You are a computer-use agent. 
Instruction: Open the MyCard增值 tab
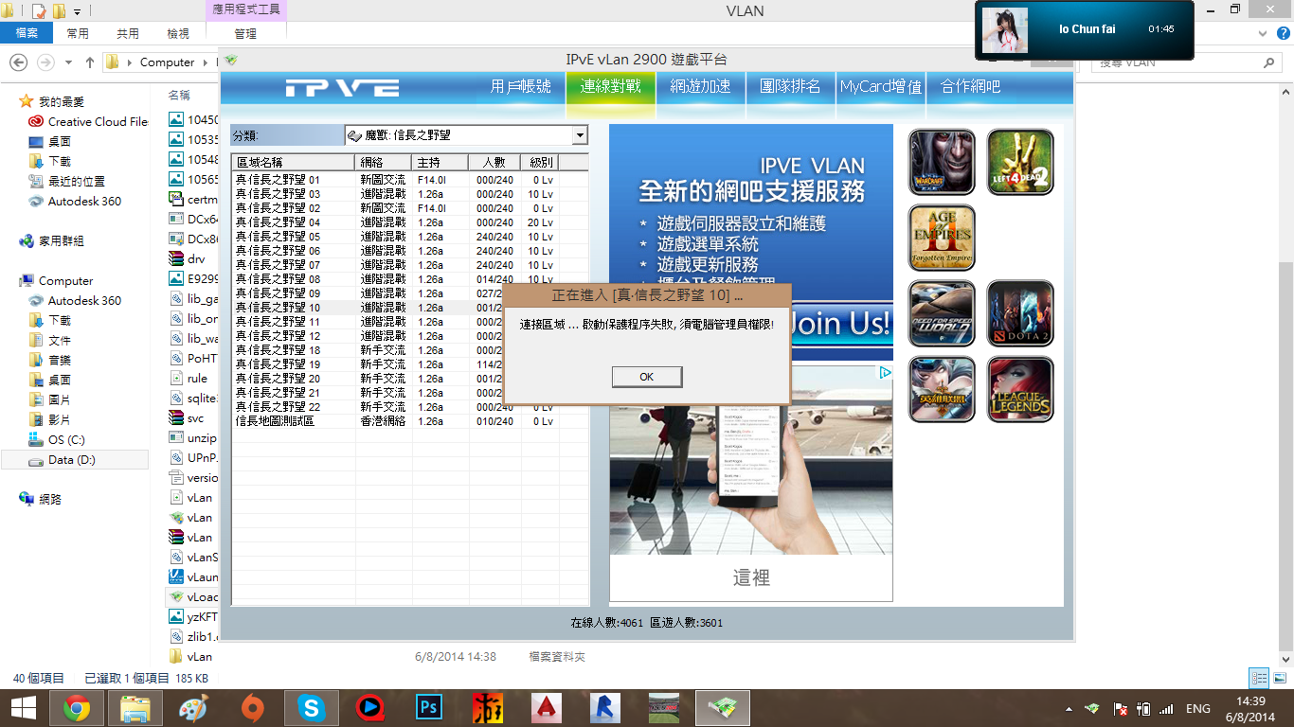tap(880, 87)
